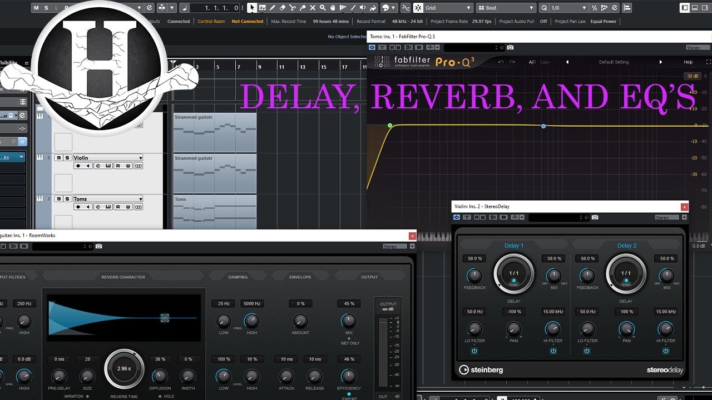Open StereoDelay Stereo routing dropdown arrow

(x=684, y=218)
